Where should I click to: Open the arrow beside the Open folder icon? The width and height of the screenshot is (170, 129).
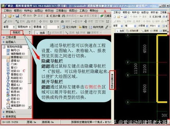[x=13, y=16]
